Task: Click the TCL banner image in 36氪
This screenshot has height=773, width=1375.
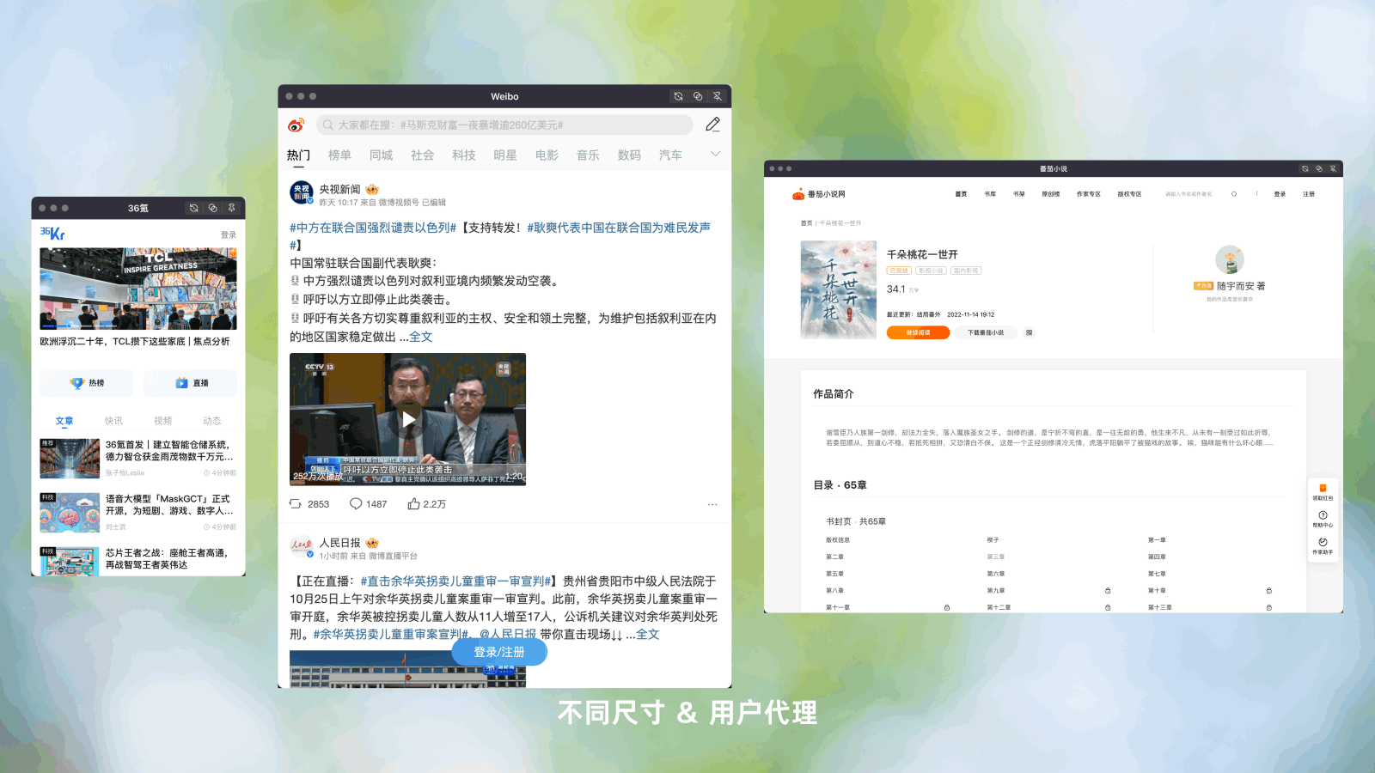Action: [138, 289]
